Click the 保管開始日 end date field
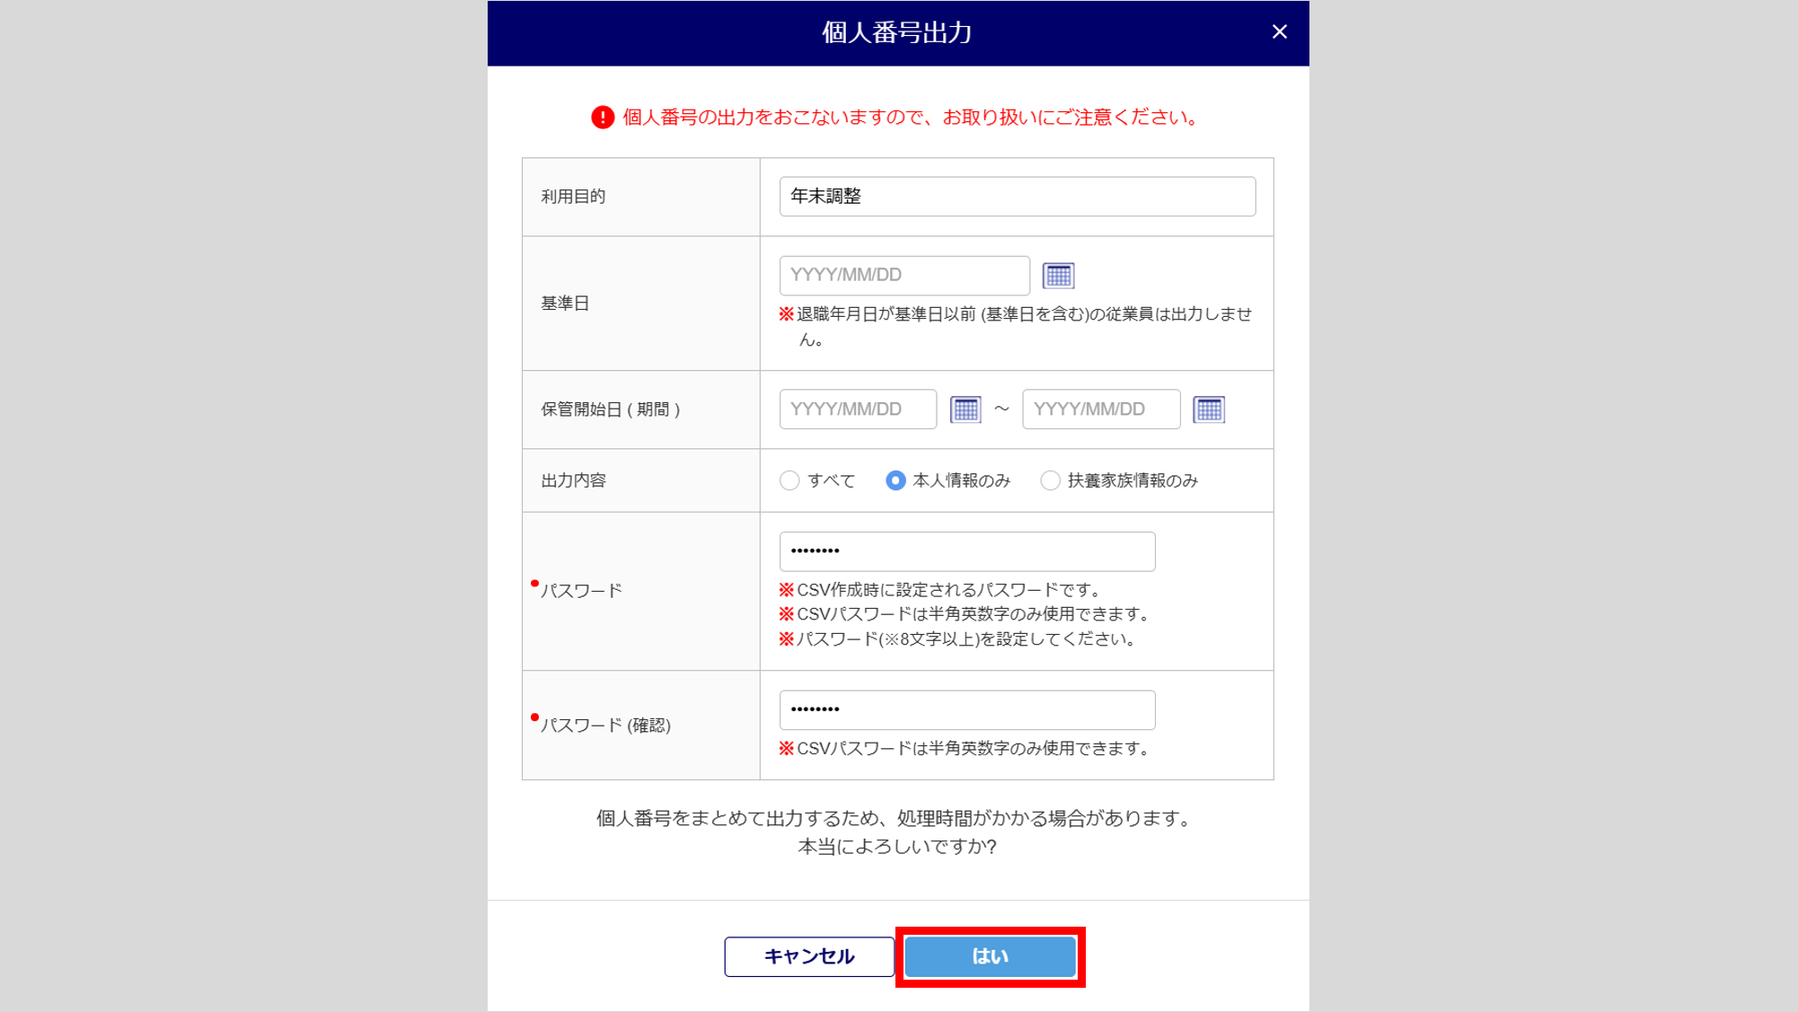Viewport: 1798px width, 1012px height. point(1100,409)
